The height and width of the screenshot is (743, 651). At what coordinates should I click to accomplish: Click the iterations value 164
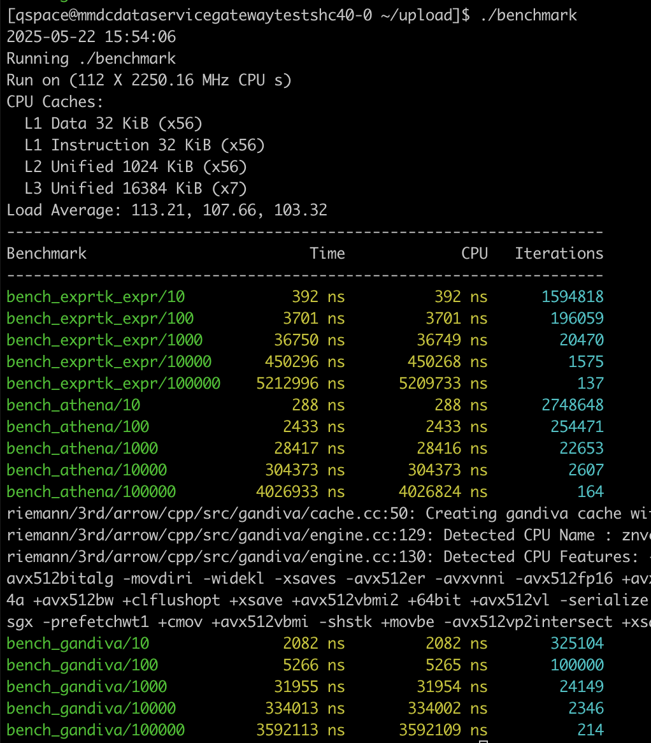[590, 492]
